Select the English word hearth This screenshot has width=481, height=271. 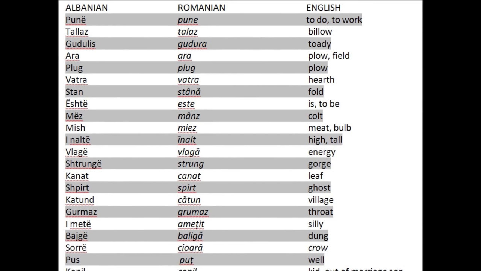point(321,80)
